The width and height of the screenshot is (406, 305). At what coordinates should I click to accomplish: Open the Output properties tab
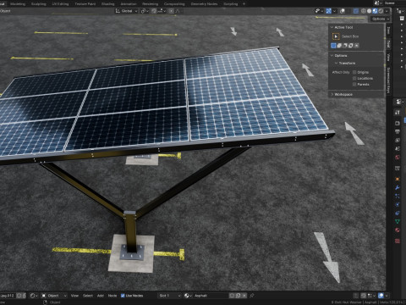coord(398,131)
